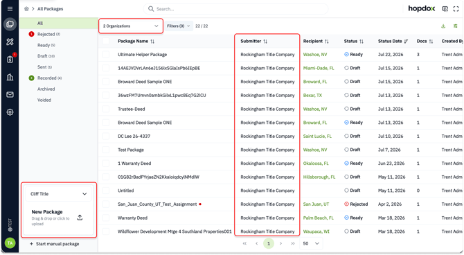Click the Rejected status in San Juan row
Screen dimensions: 464x255
point(356,204)
